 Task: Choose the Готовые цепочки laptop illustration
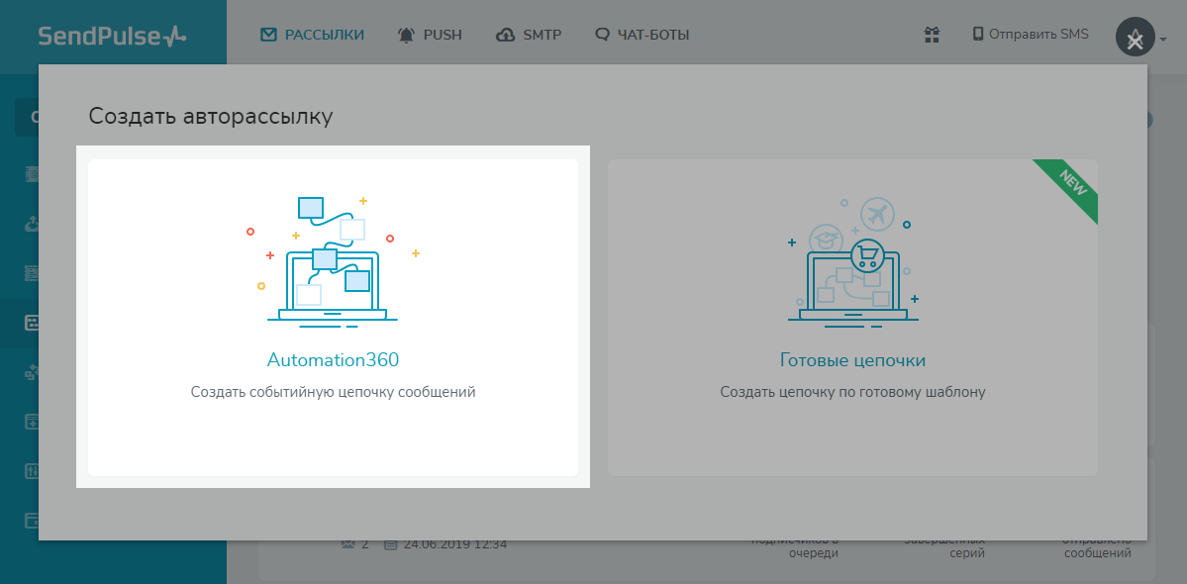coord(853,264)
